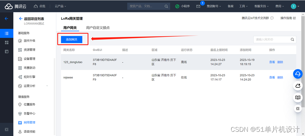305x136 pixels.
Task: Click 删除 for gateway 123_donglutao
Action: click(280, 62)
